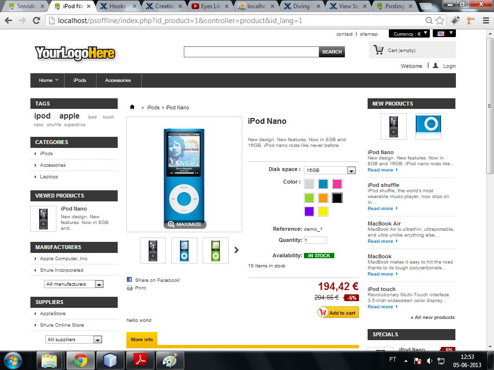Open the Currency selector
The height and width of the screenshot is (370, 494).
click(409, 34)
